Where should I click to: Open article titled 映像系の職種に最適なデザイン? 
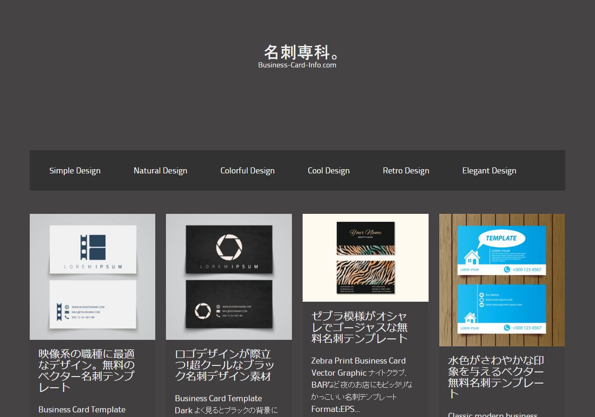pos(86,371)
